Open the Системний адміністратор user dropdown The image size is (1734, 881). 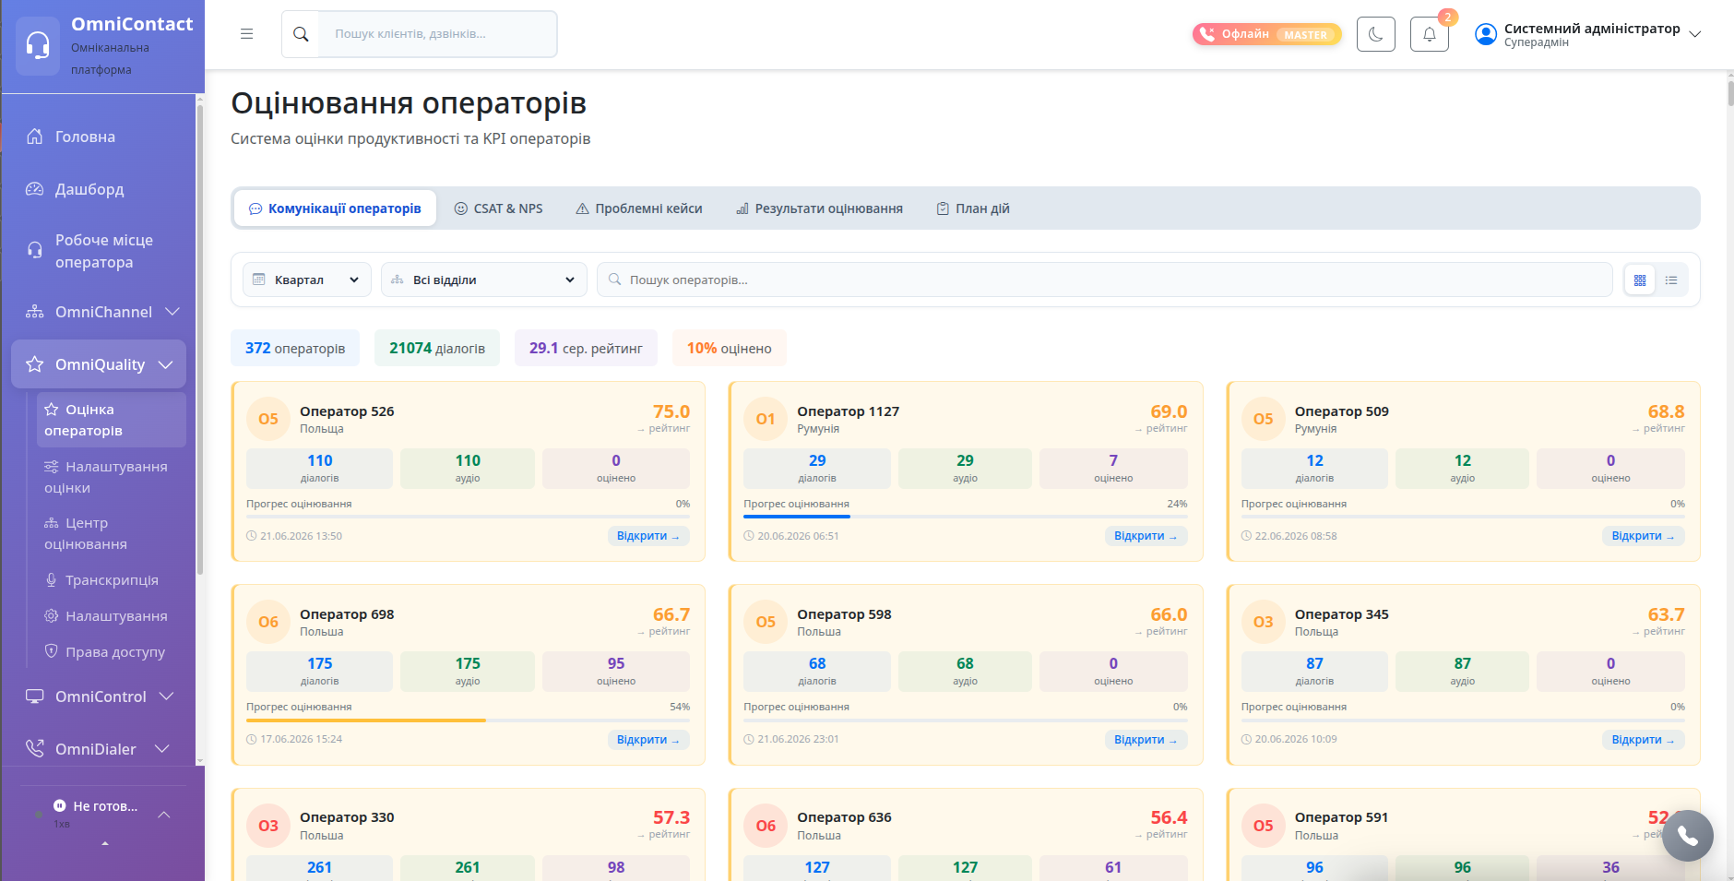(x=1587, y=34)
